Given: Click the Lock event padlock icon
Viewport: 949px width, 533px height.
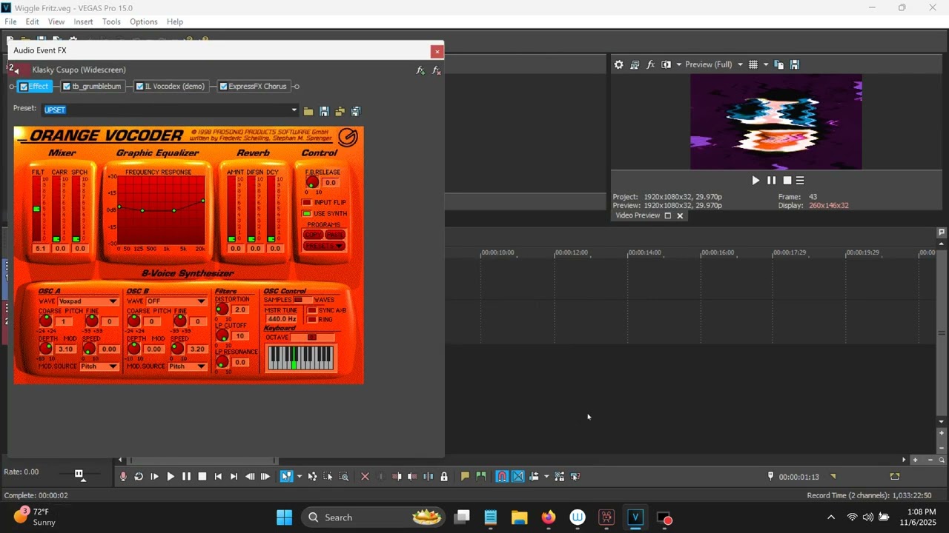Looking at the screenshot, I should (x=444, y=477).
